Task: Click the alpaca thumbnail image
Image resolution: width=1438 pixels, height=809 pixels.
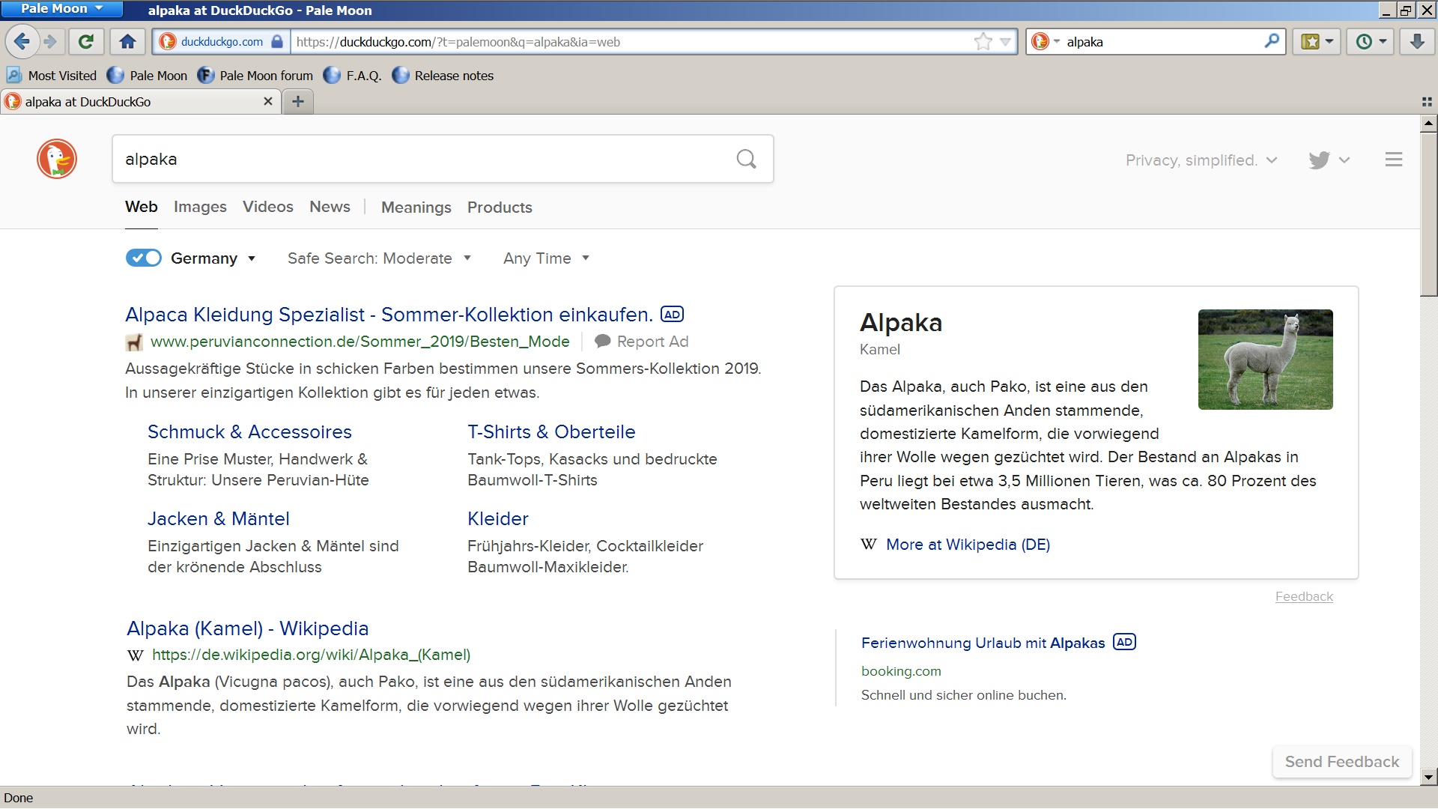Action: point(1265,360)
